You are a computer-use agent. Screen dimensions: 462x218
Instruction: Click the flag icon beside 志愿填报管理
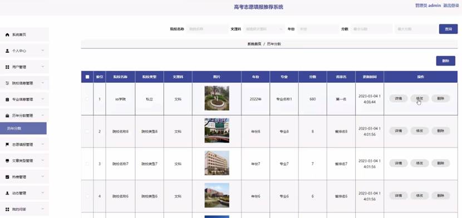coord(7,145)
